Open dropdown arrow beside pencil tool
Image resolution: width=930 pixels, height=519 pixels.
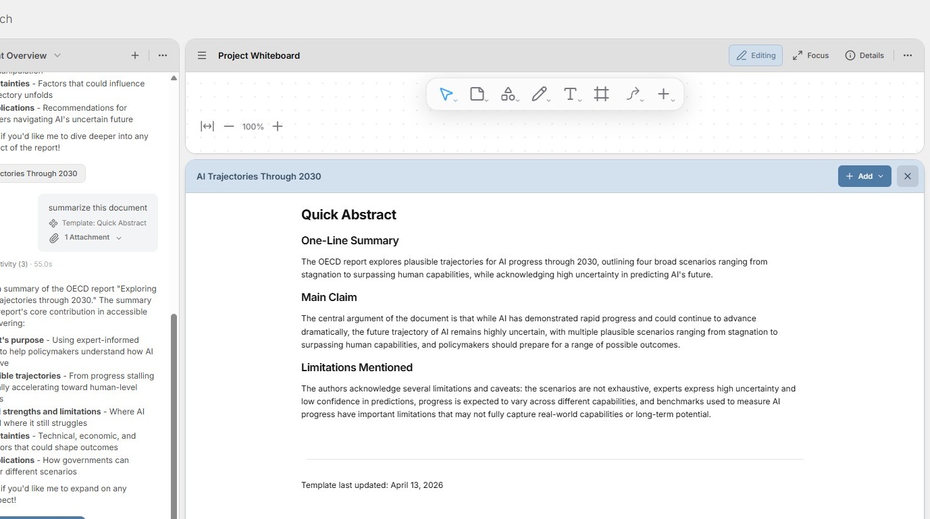coord(548,101)
